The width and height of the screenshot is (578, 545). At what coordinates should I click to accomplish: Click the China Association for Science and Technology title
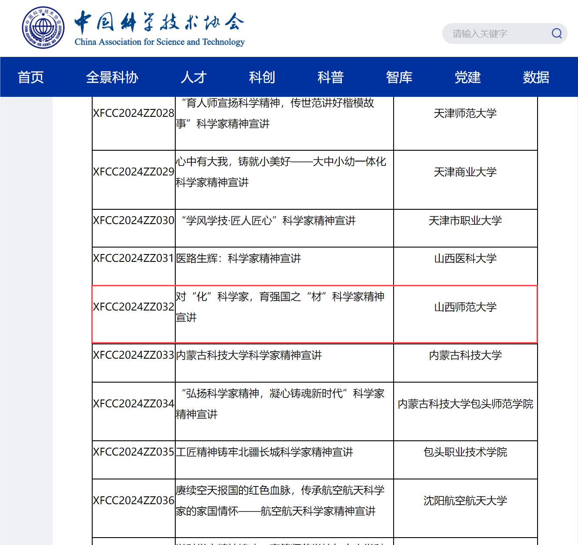coord(159,29)
